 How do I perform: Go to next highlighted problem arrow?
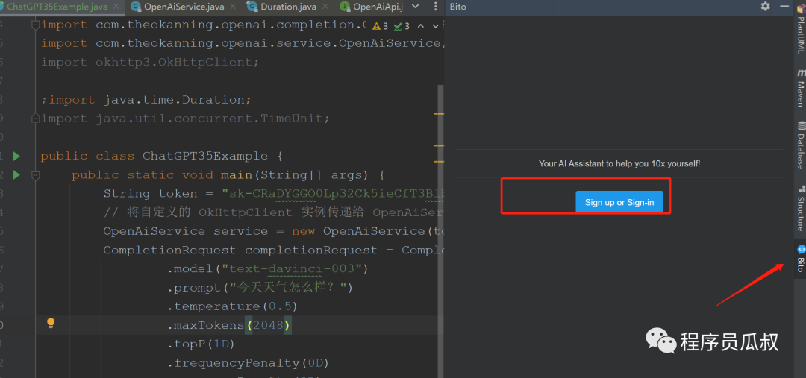pyautogui.click(x=436, y=25)
